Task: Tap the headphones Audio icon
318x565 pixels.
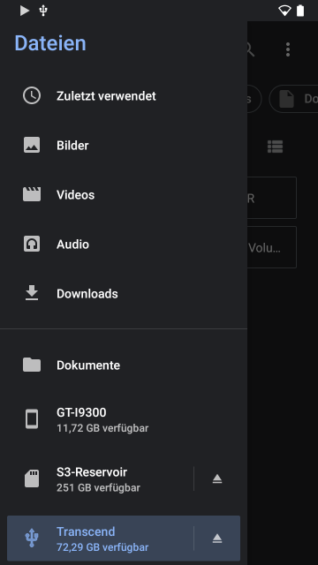Action: (32, 244)
